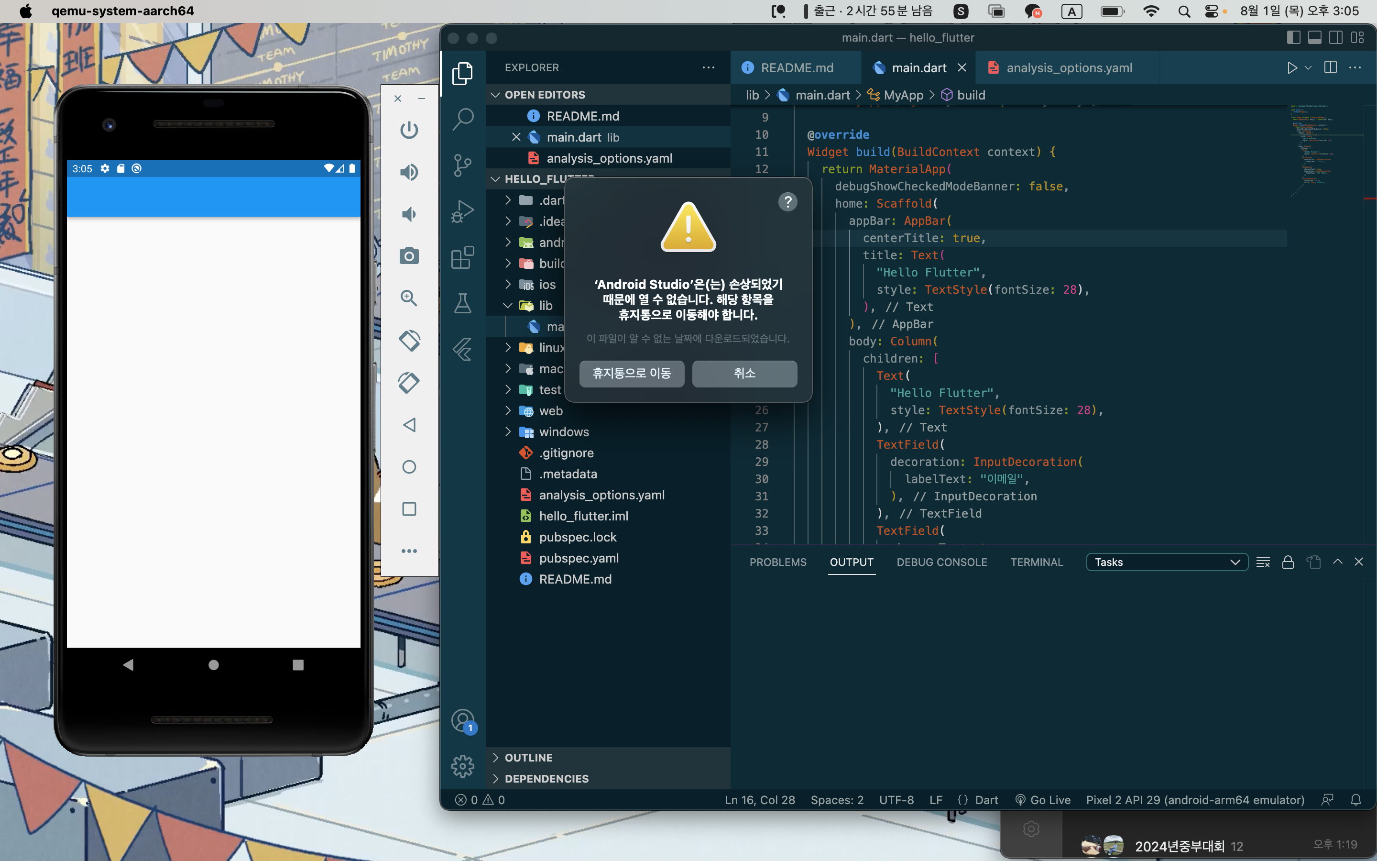This screenshot has width=1377, height=861.
Task: Open notifications bell in status bar
Action: [1356, 800]
